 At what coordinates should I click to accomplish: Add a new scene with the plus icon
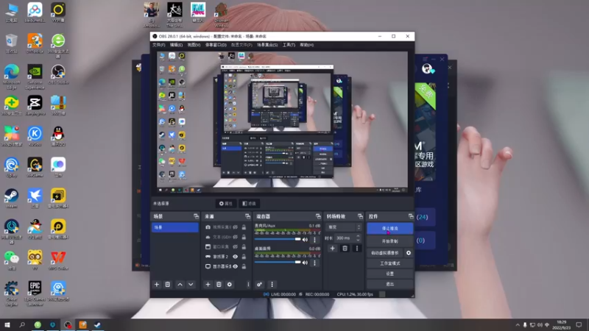tap(157, 285)
